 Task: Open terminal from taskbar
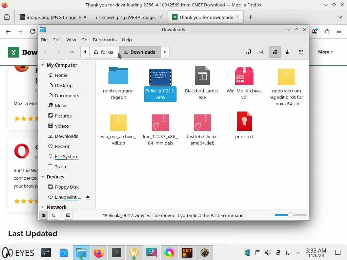tap(117, 253)
